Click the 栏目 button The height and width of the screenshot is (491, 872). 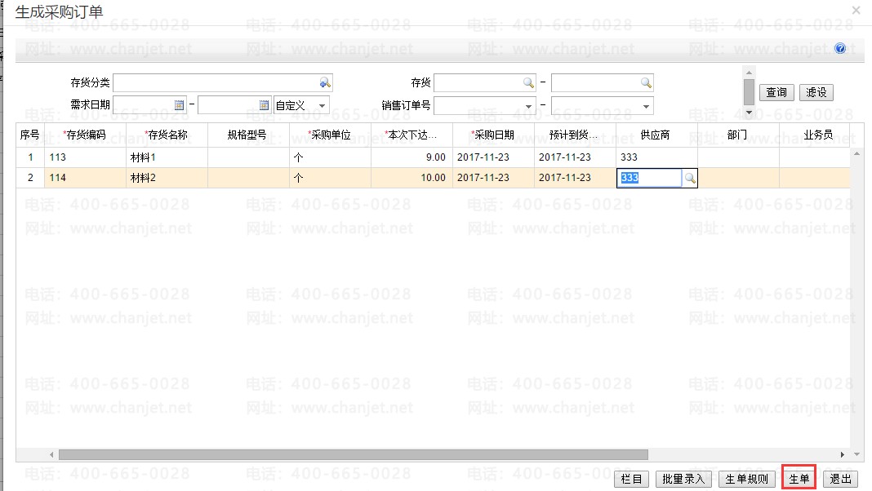pyautogui.click(x=631, y=479)
